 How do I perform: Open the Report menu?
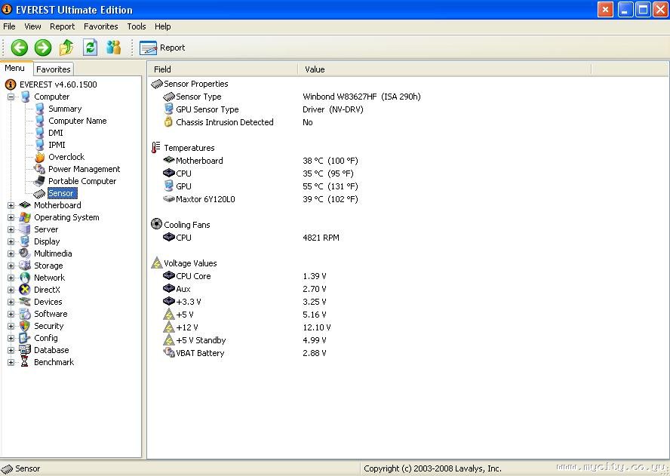(62, 26)
